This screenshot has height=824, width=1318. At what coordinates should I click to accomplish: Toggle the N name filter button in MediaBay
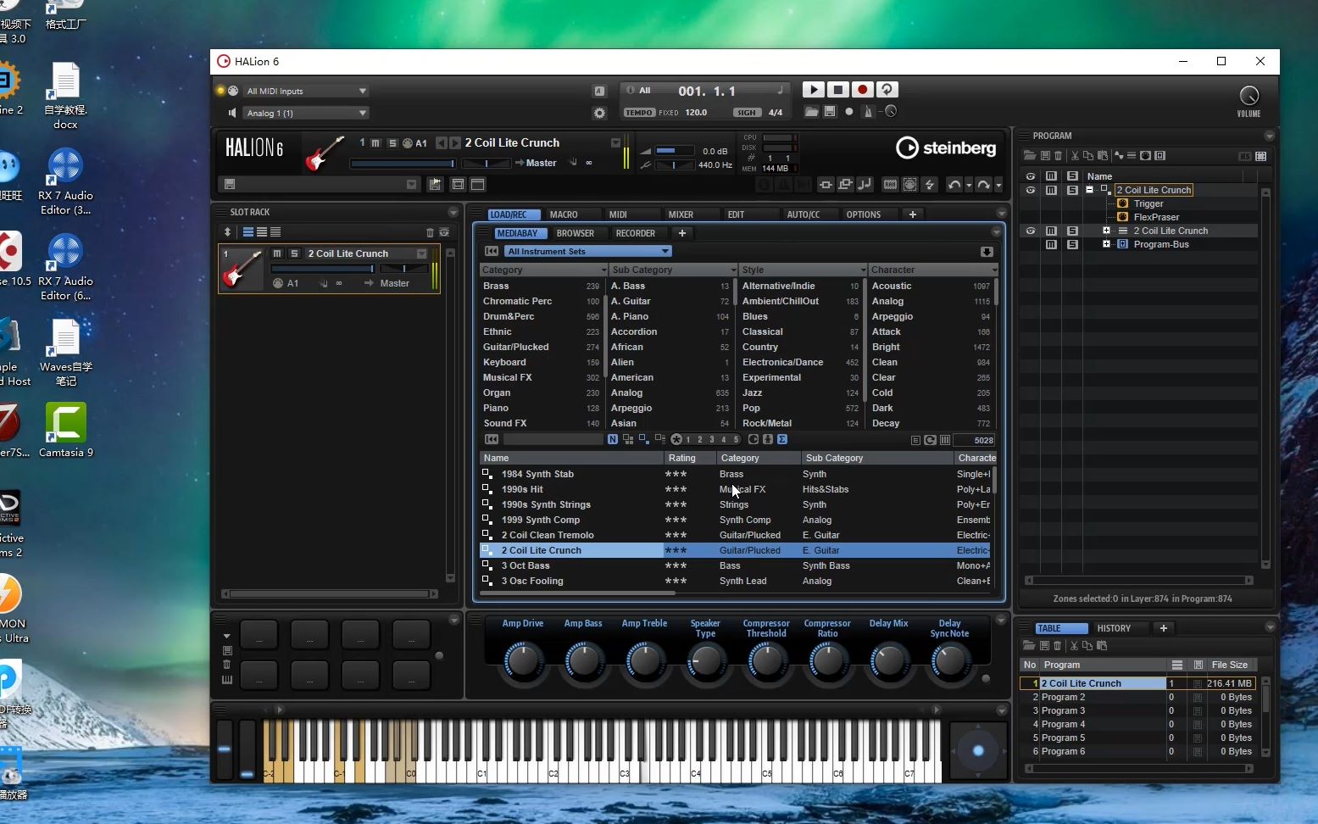[613, 439]
